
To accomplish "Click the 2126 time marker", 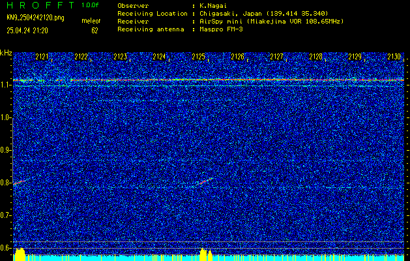I will pos(237,57).
